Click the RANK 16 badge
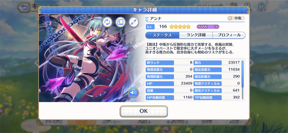288x133 pixels. (x=208, y=27)
